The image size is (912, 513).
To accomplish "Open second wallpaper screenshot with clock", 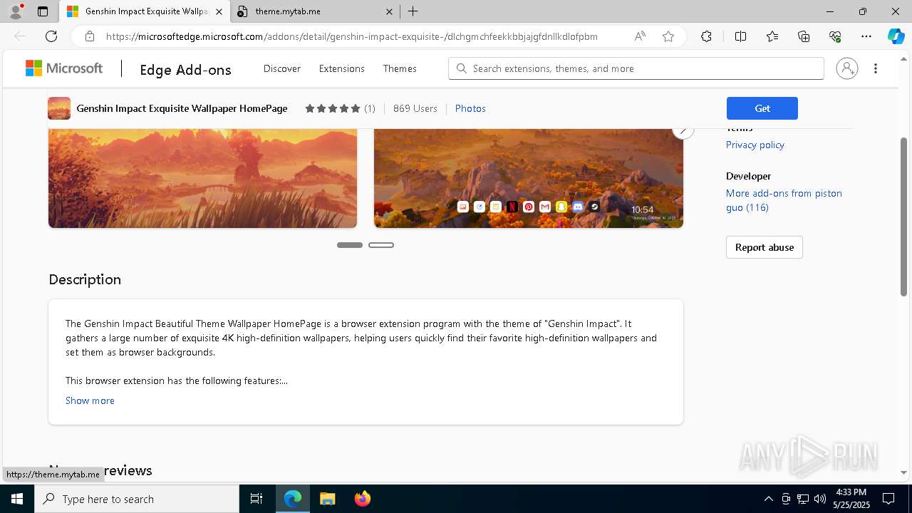I will tap(529, 178).
